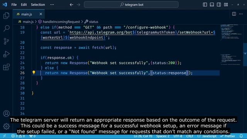
Task: Toggle the secondary side bar layout icon
Action: pyautogui.click(x=219, y=5)
